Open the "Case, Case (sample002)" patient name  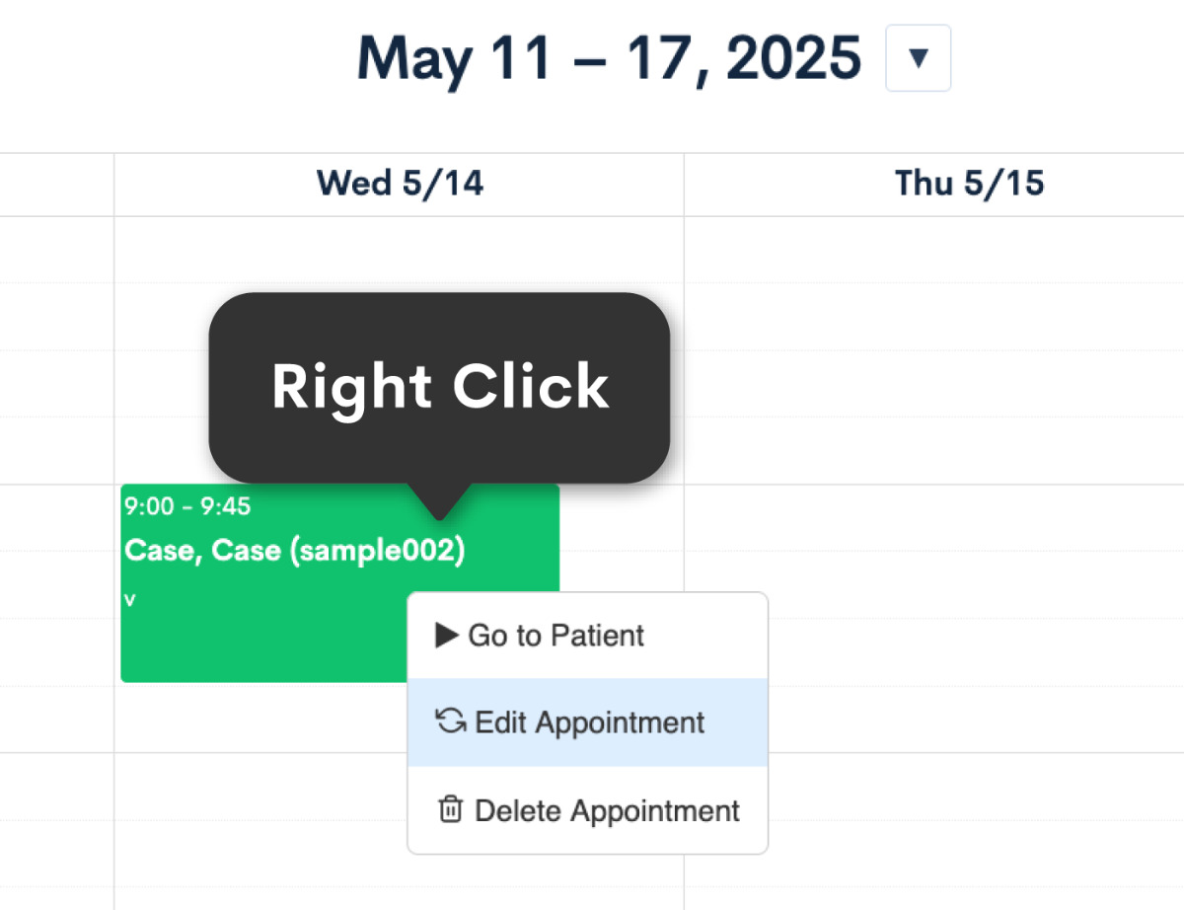[294, 551]
